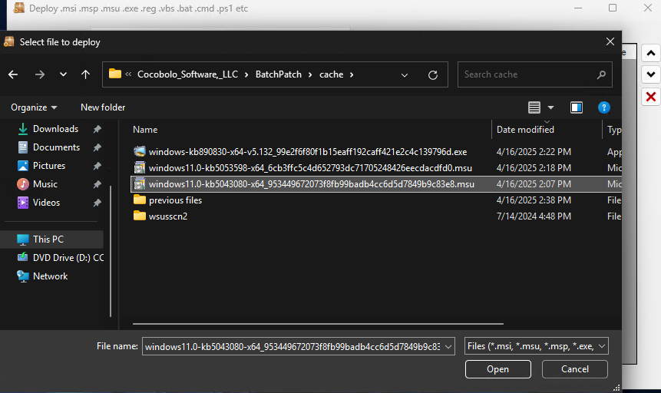Select the kb5043080 msu file
The height and width of the screenshot is (393, 661).
[x=311, y=184]
